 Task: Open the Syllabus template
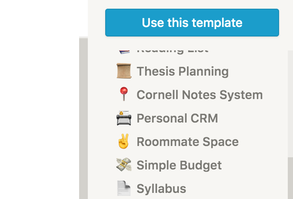tap(161, 189)
